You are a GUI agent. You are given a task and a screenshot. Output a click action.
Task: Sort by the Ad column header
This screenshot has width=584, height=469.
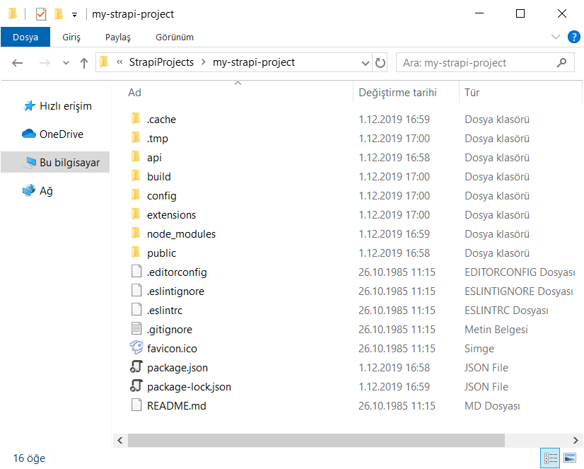[x=134, y=93]
